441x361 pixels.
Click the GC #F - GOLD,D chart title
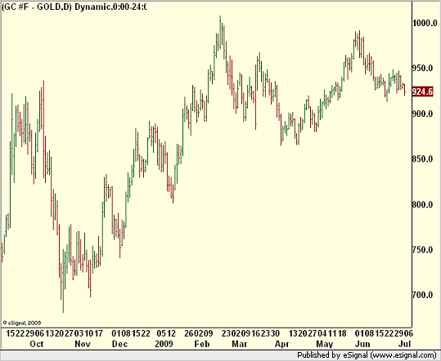click(x=74, y=7)
